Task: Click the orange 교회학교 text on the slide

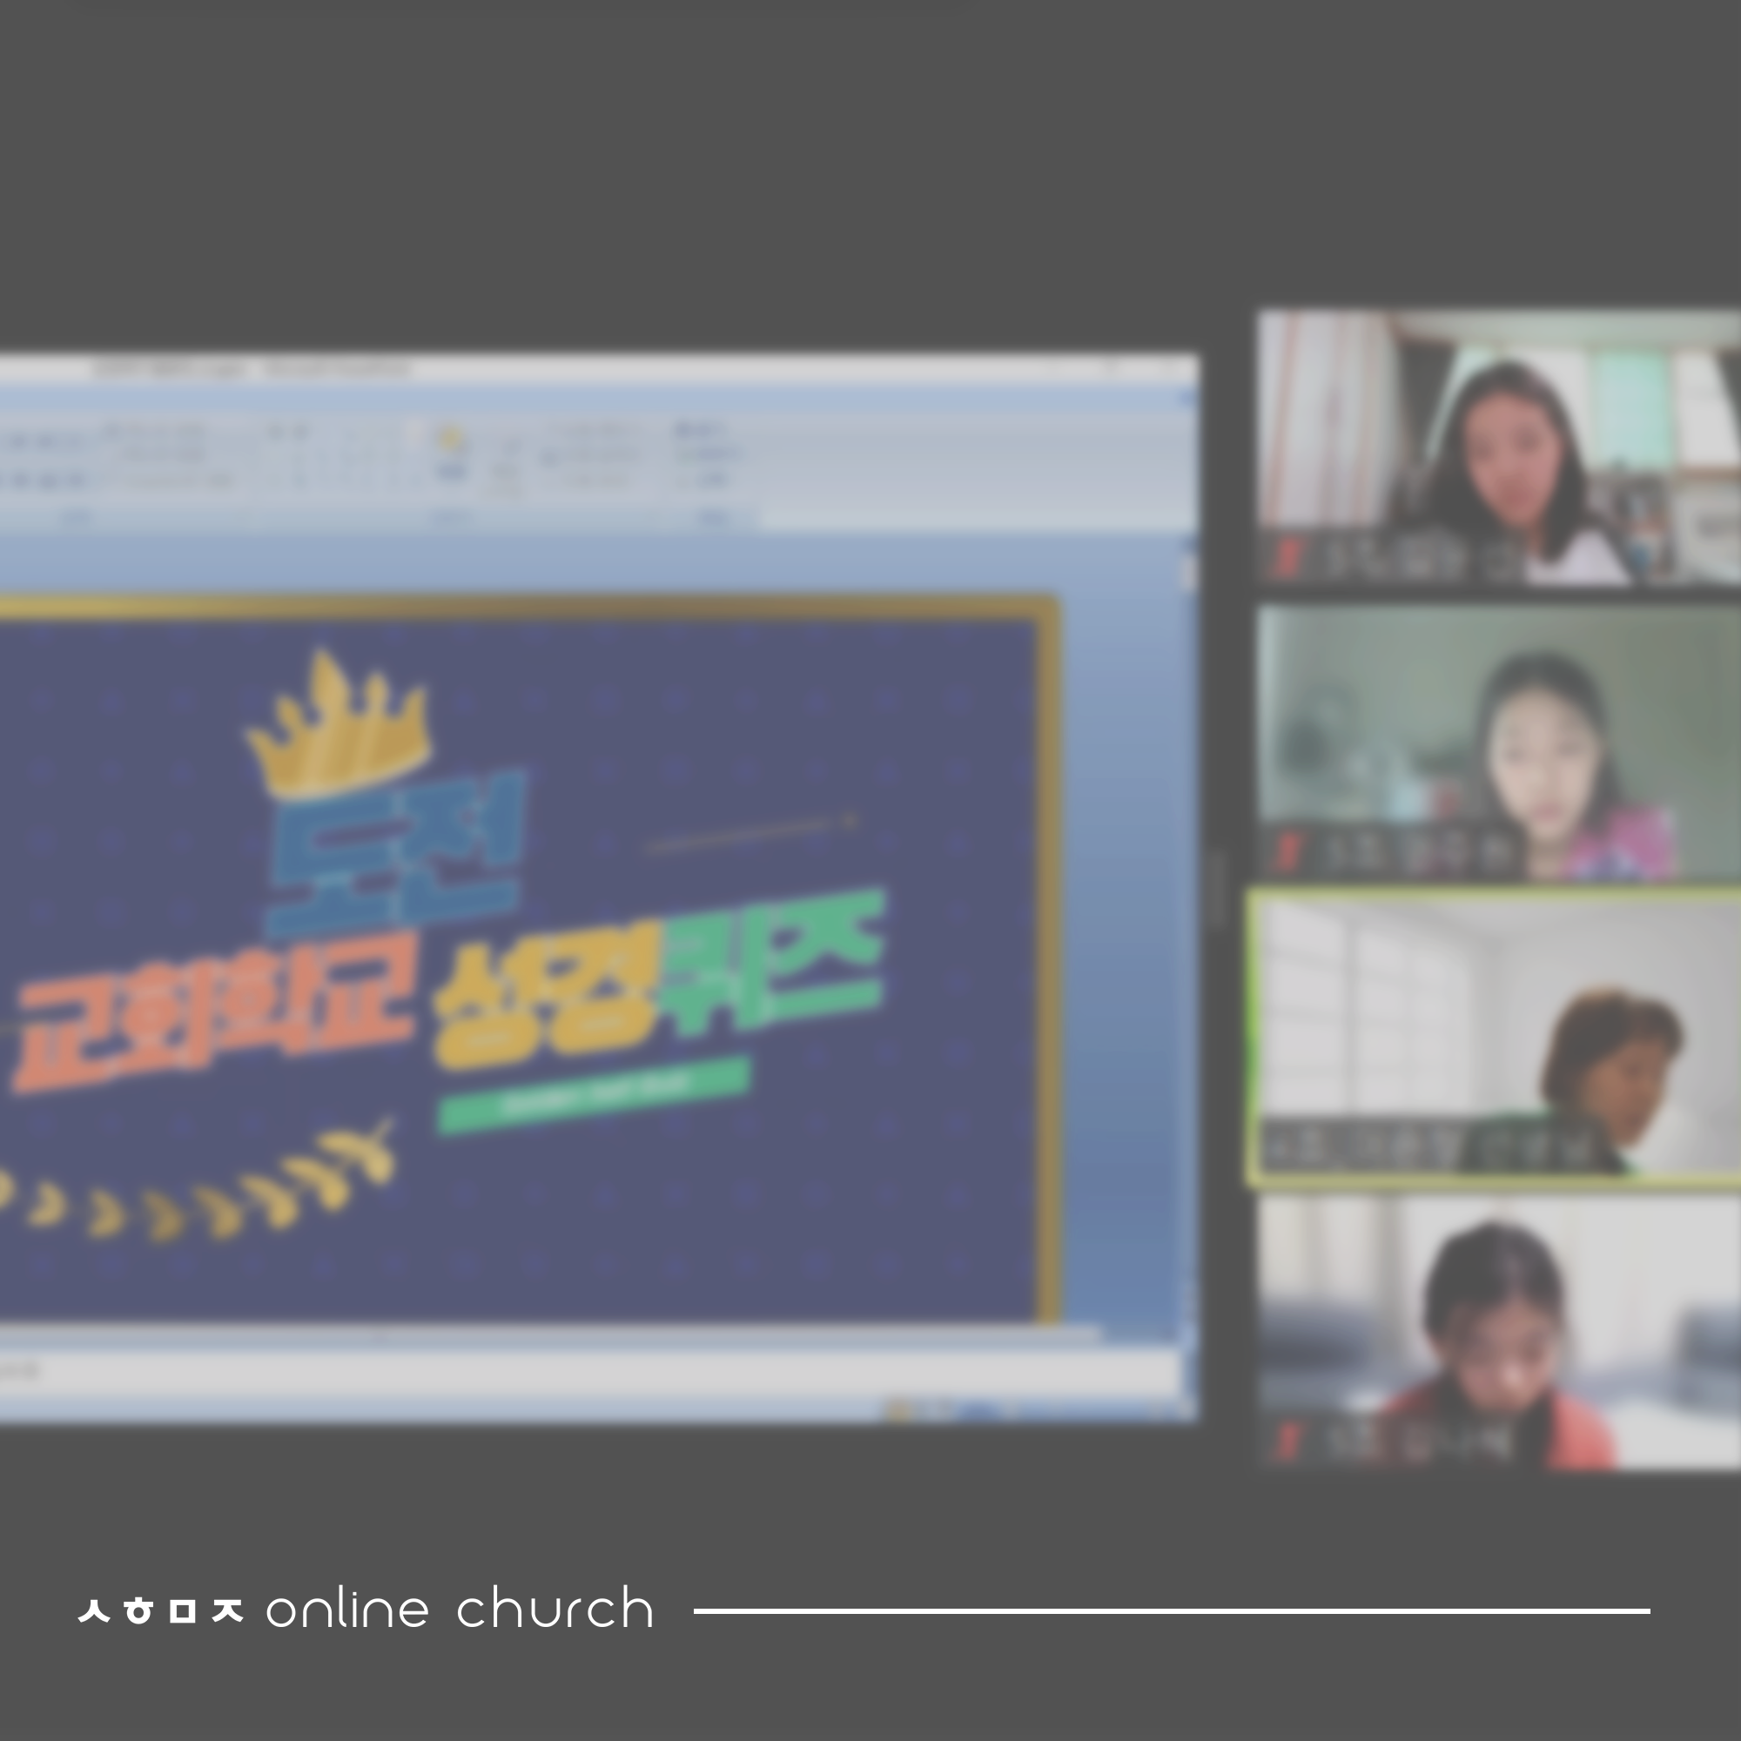Action: 214,1012
